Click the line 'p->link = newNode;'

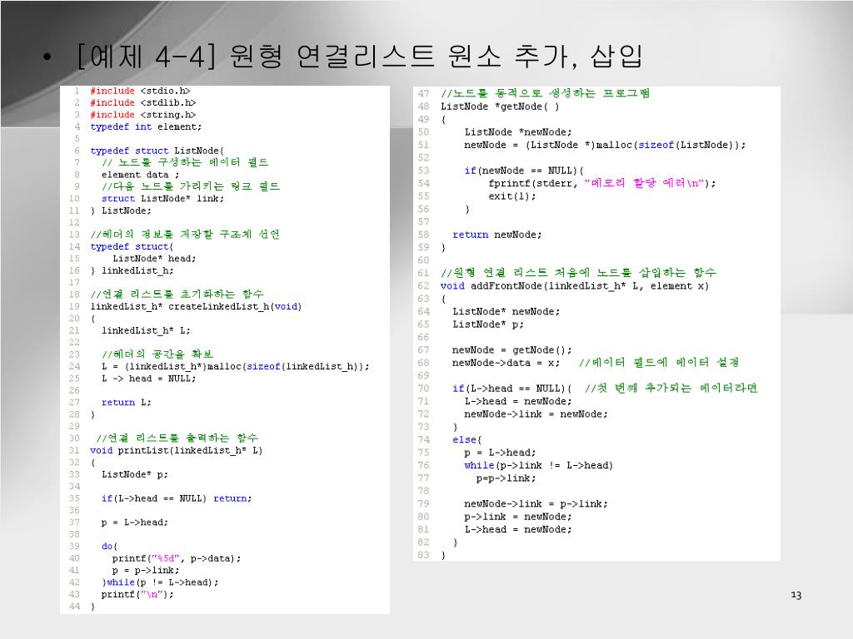coord(518,516)
